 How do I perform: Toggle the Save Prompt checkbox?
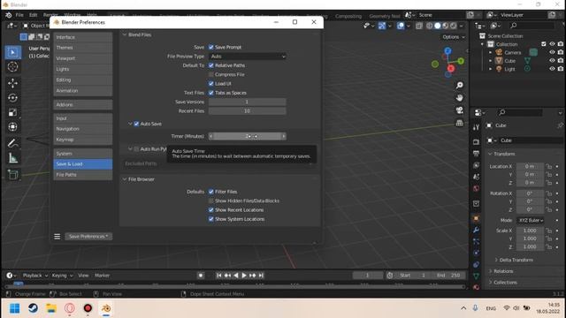coord(211,47)
